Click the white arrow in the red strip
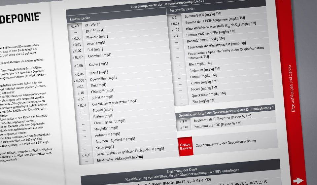Screen dimensions: 317x185 [x=299, y=180]
